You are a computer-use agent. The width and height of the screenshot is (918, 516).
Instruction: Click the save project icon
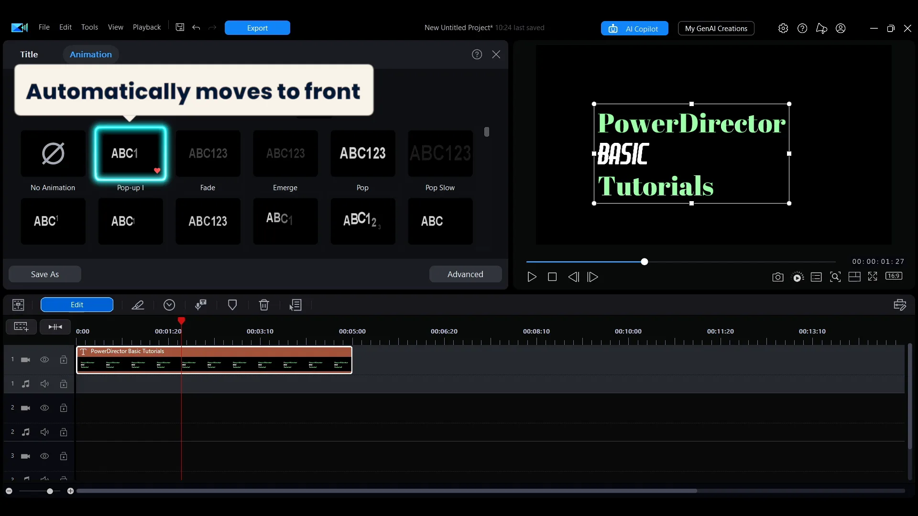180,27
